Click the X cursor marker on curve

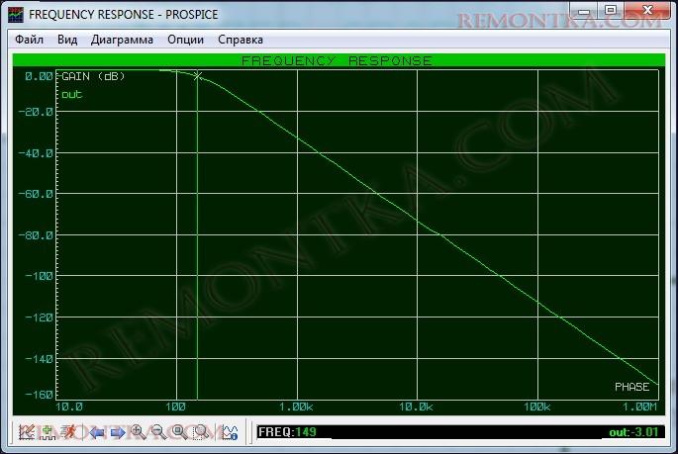tap(198, 76)
